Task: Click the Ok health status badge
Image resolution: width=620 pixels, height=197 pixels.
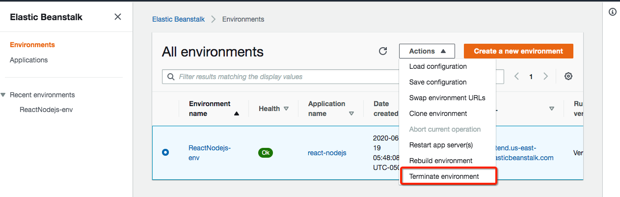Action: pyautogui.click(x=266, y=153)
